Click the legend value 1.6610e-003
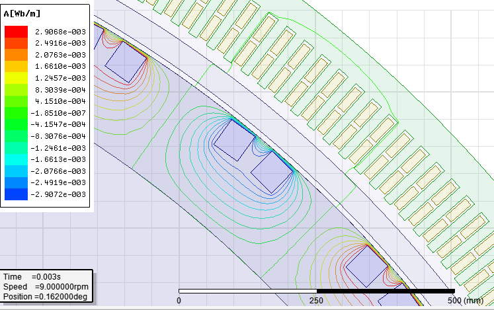 click(x=60, y=67)
